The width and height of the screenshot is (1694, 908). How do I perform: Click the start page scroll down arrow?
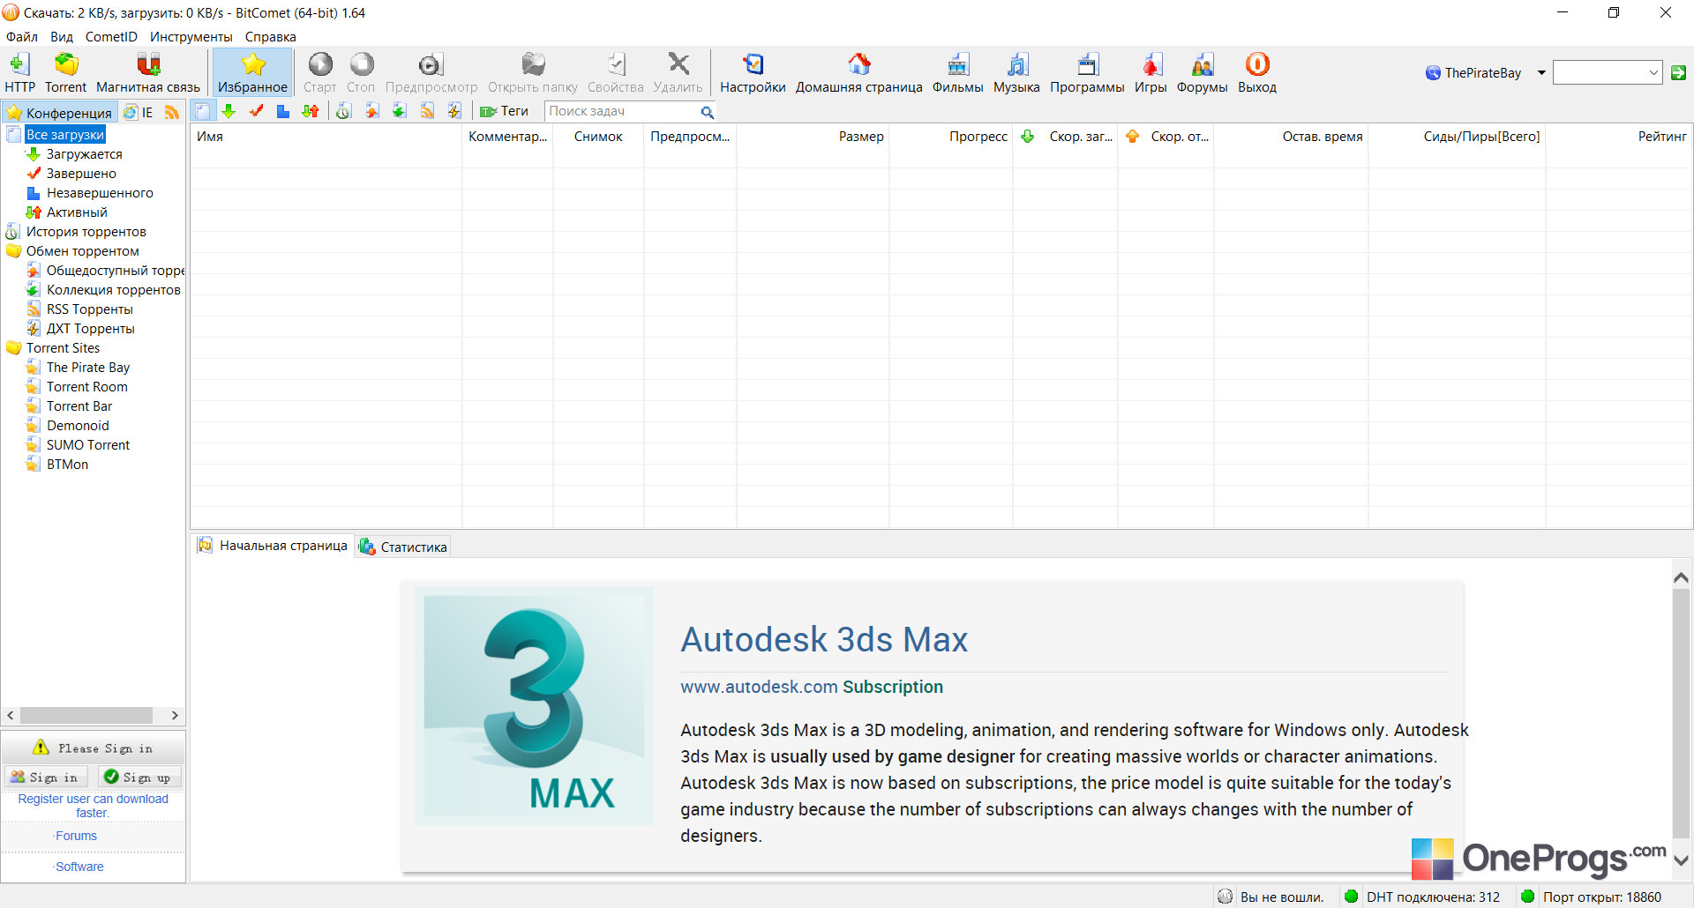coord(1681,860)
